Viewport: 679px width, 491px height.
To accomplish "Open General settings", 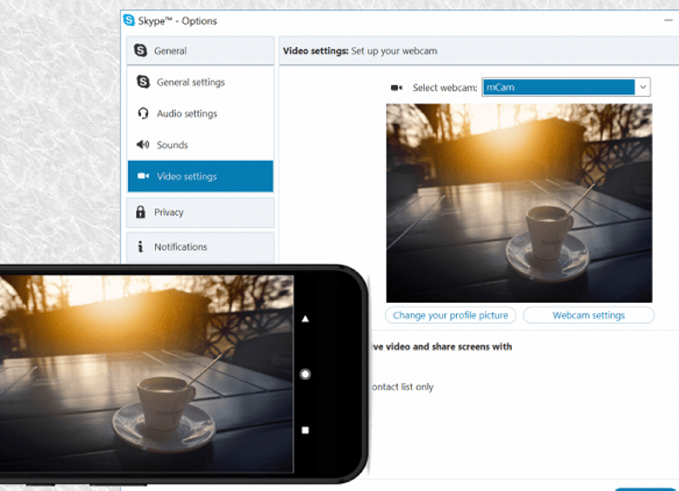I will tap(200, 82).
